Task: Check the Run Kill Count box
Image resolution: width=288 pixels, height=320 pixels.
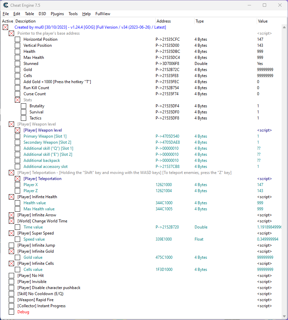Action: [x=17, y=88]
